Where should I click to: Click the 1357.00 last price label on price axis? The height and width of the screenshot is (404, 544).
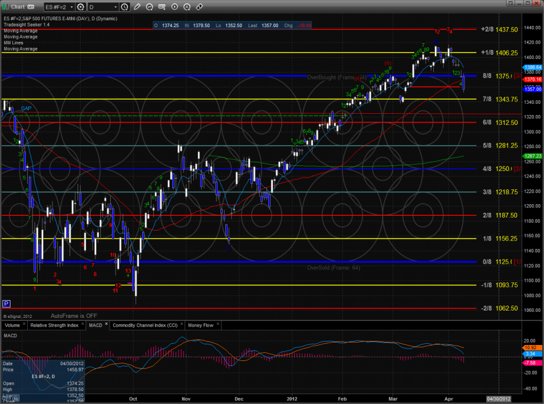click(x=532, y=89)
